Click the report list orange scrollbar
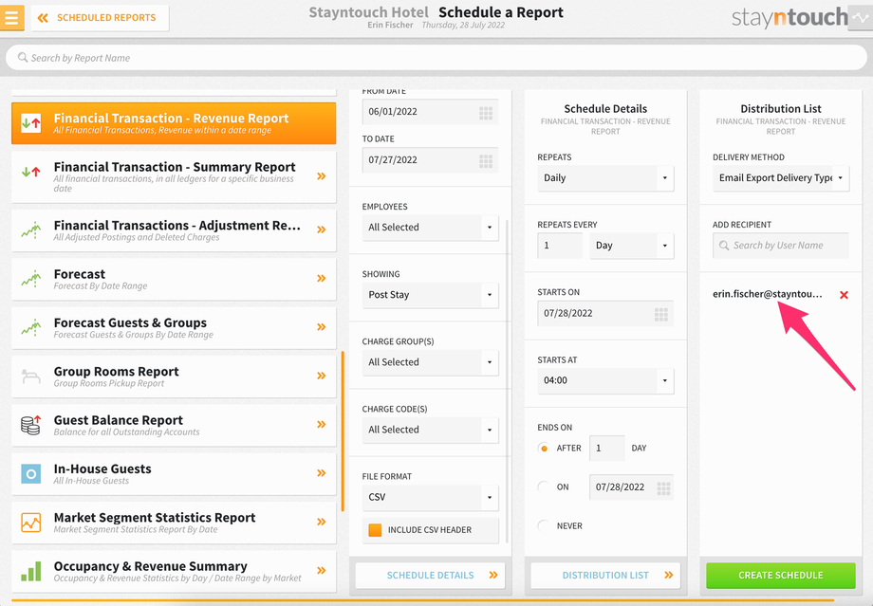This screenshot has height=606, width=873. pyautogui.click(x=343, y=432)
